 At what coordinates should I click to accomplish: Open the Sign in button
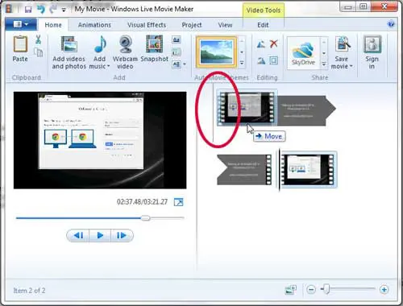[x=372, y=52]
